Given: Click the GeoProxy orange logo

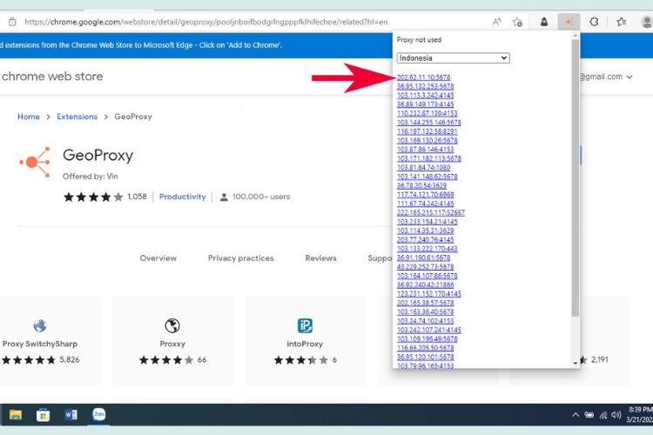Looking at the screenshot, I should click(x=35, y=162).
